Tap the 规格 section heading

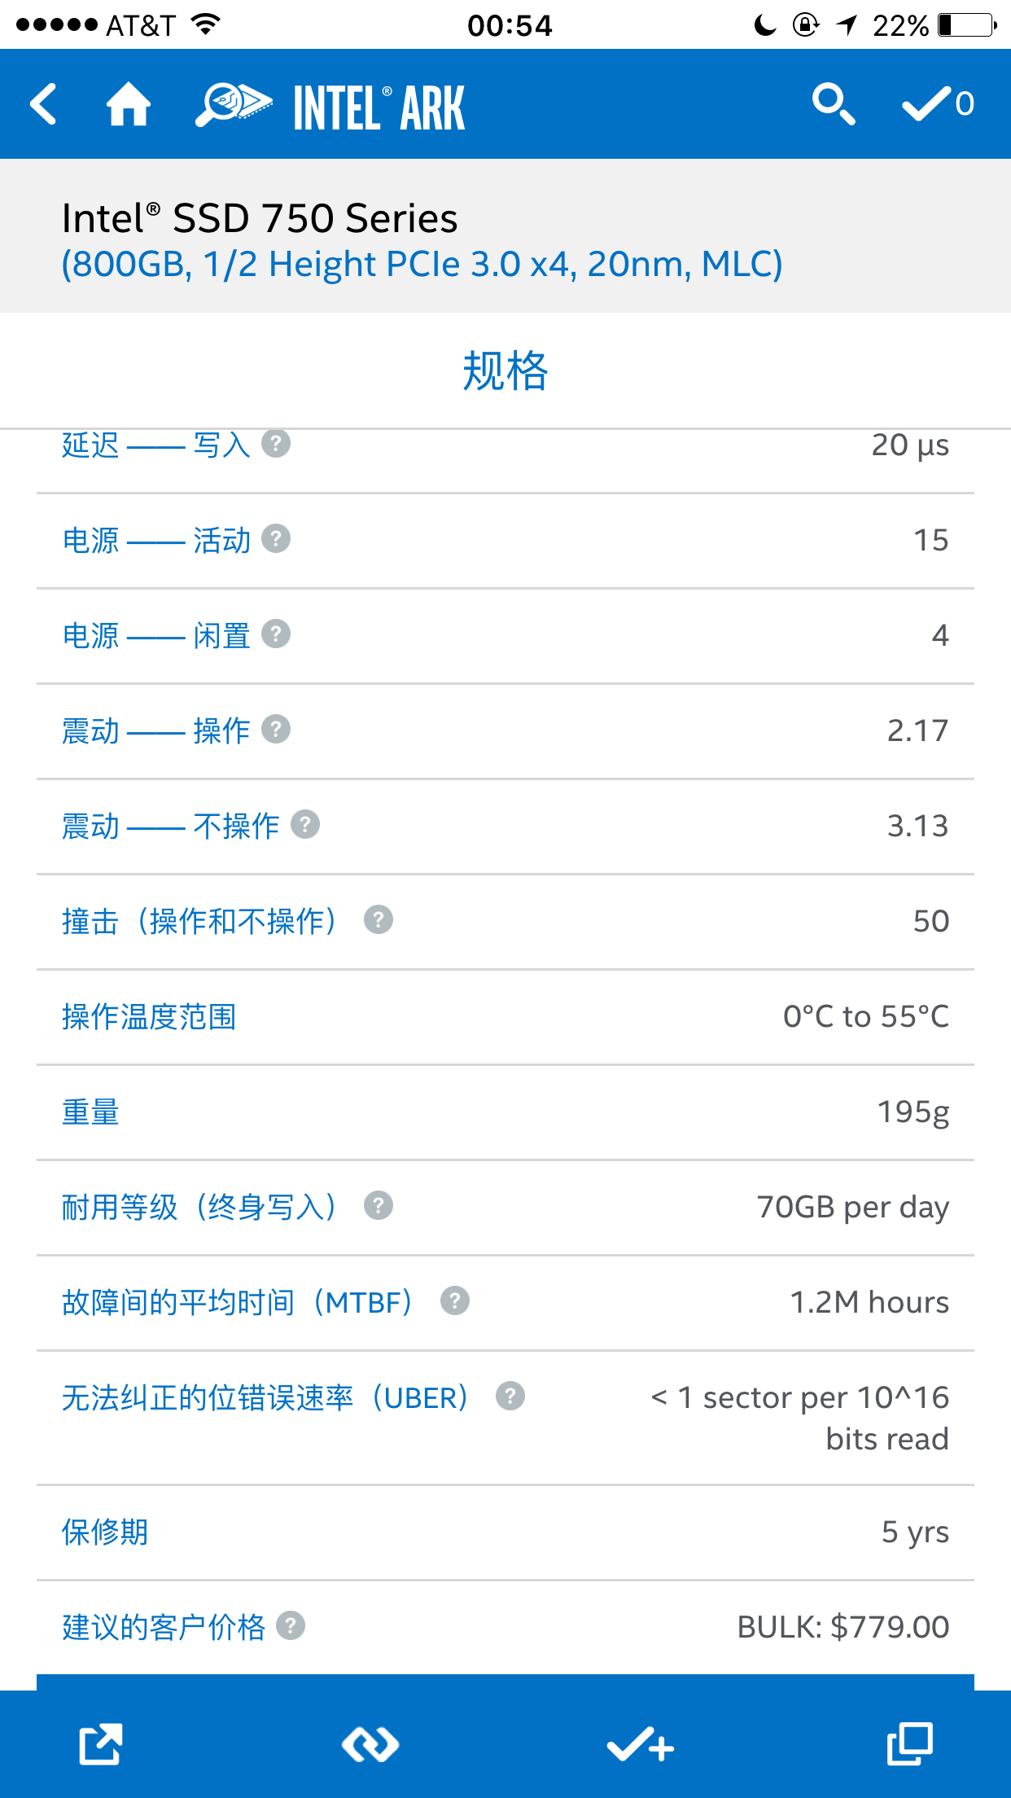coord(505,371)
